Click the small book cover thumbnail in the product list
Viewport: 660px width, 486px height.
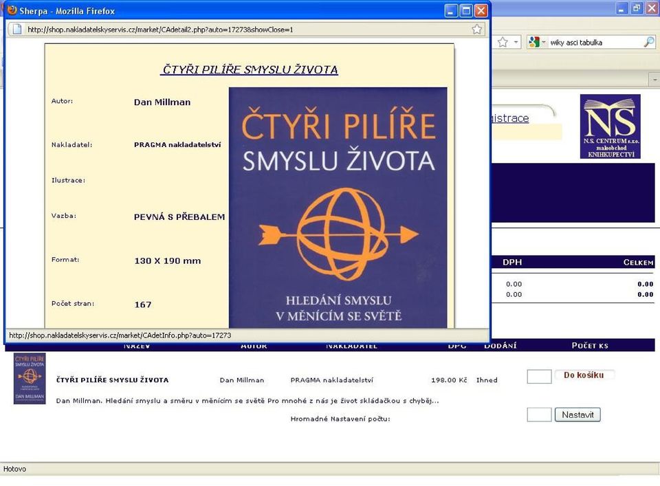(30, 378)
